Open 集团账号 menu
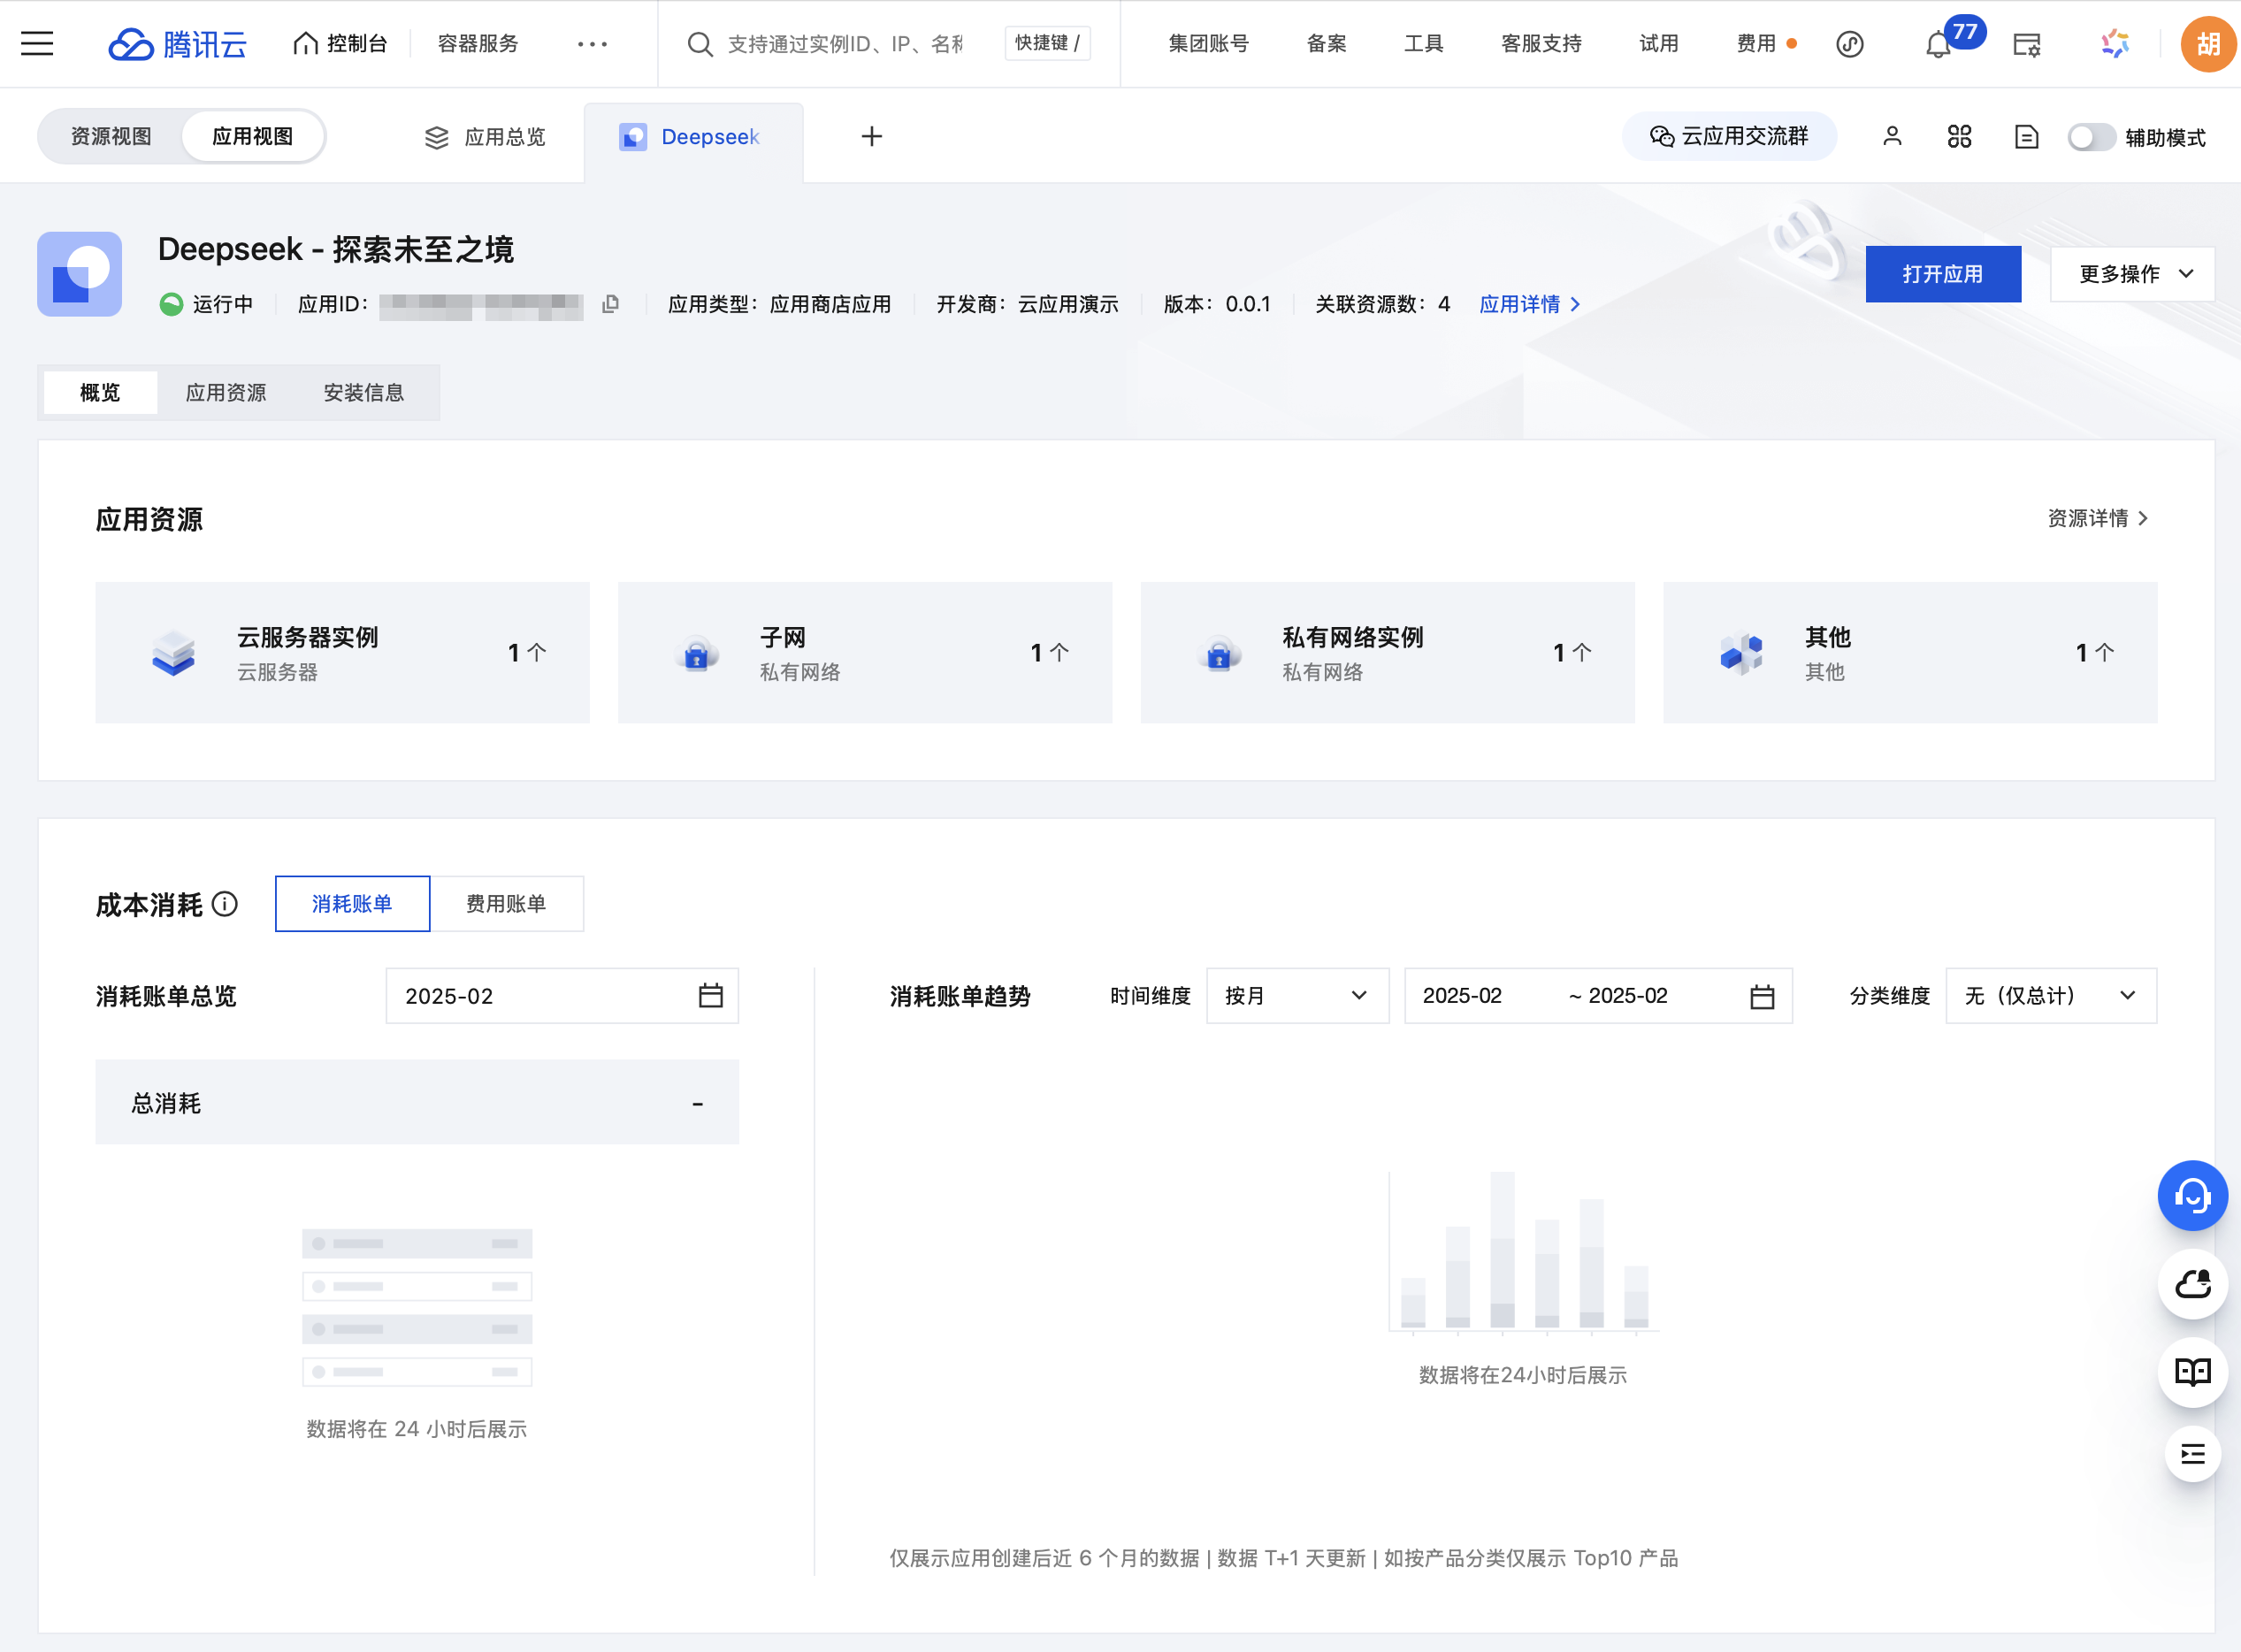 pyautogui.click(x=1208, y=44)
